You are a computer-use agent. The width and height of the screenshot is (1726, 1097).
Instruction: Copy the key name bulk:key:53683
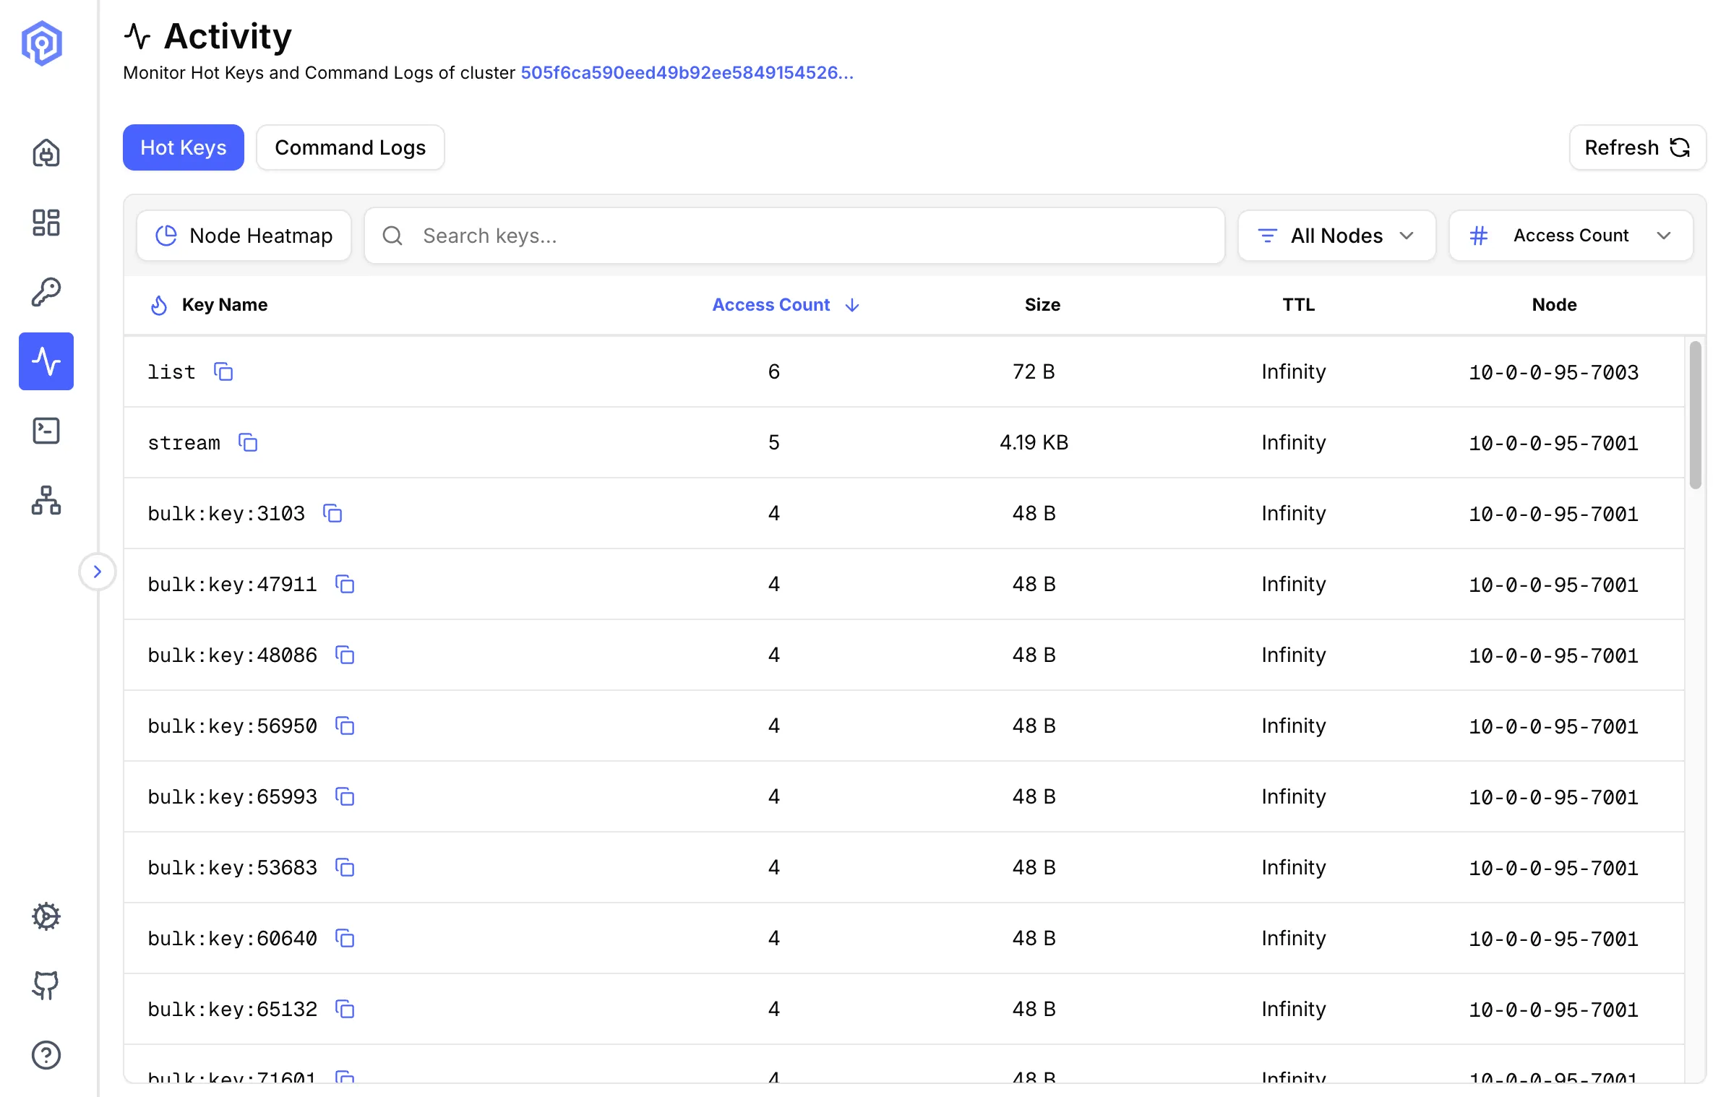coord(345,867)
